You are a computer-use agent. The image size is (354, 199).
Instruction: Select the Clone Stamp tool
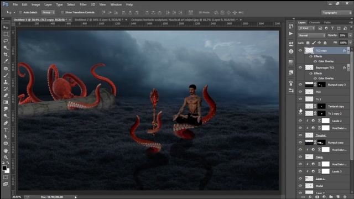coord(6,82)
